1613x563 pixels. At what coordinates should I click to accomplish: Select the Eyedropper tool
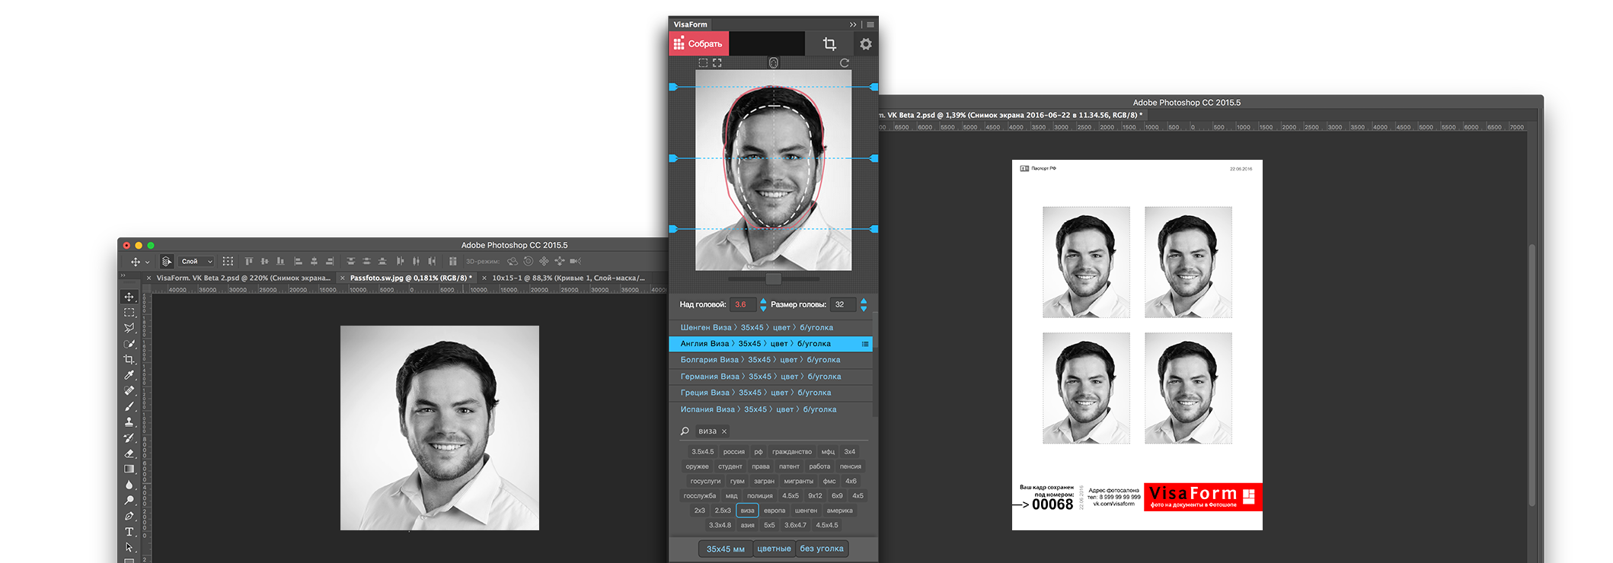tap(129, 375)
